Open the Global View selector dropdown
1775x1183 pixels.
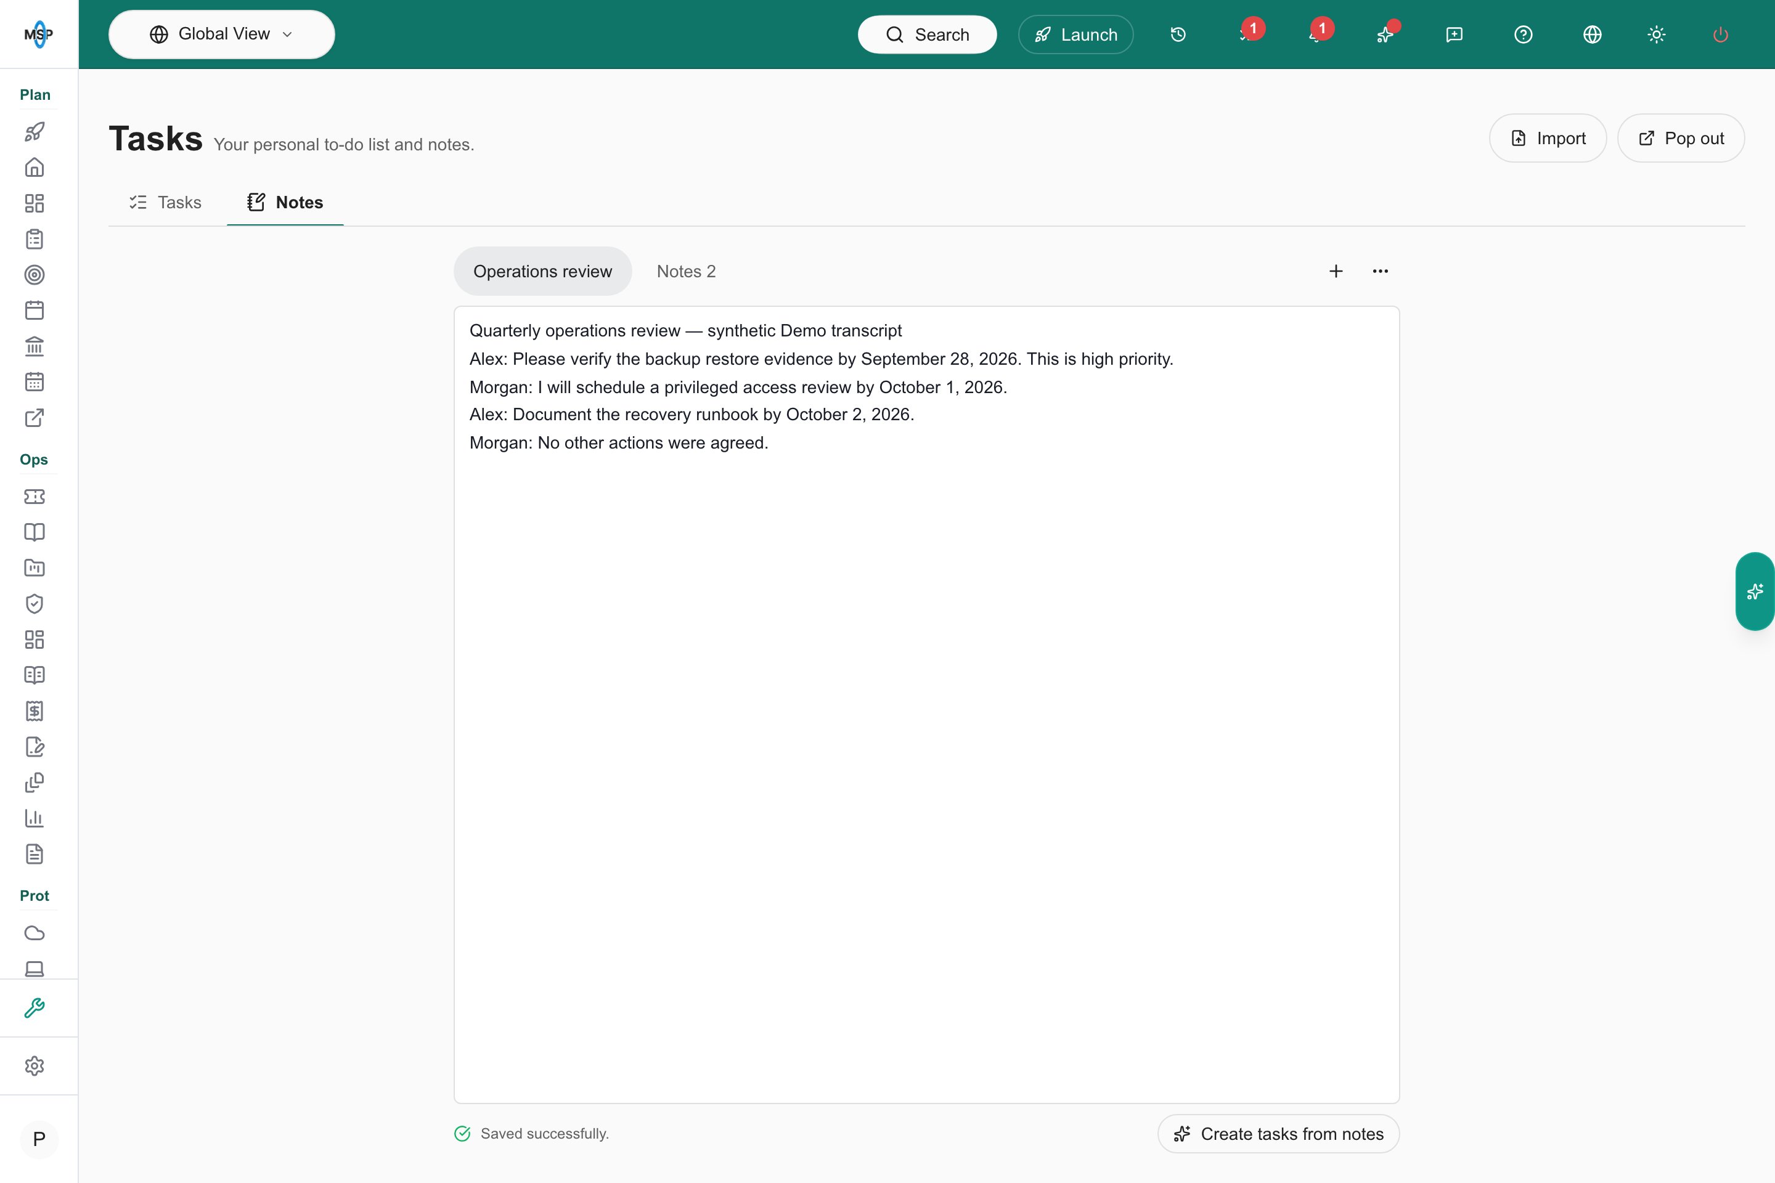click(221, 34)
